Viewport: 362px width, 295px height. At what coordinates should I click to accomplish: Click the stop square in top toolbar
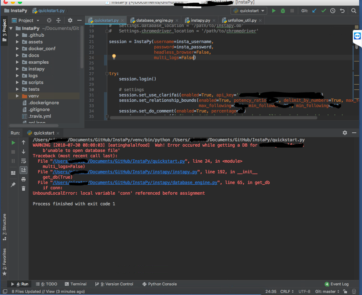point(292,11)
